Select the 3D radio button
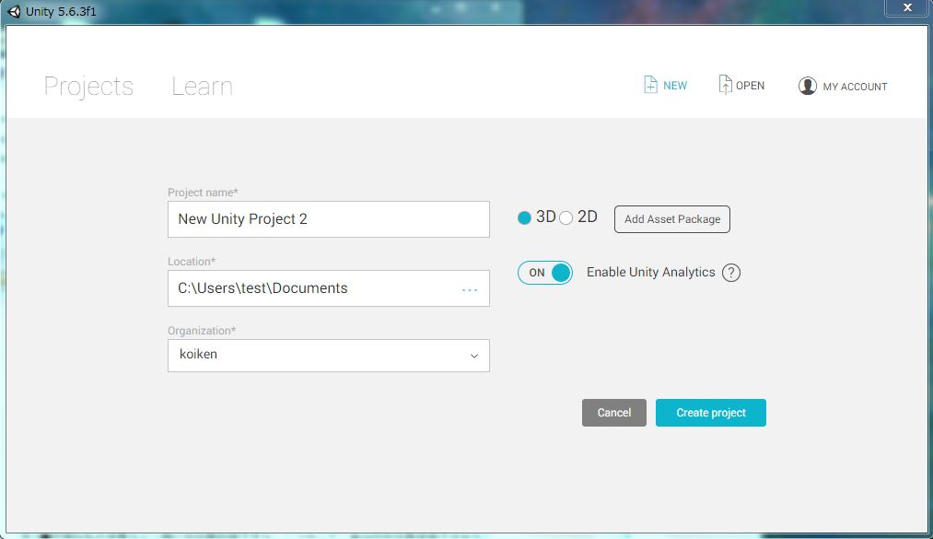This screenshot has width=933, height=539. (x=524, y=217)
